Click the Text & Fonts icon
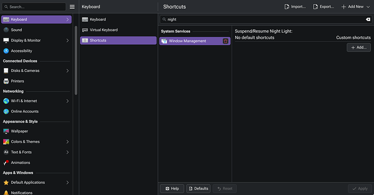 pos(6,152)
